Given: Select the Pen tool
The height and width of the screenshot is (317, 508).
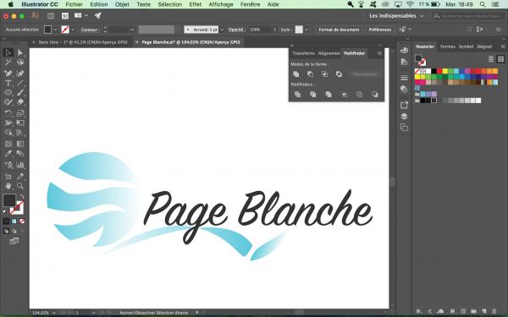Looking at the screenshot, I should pos(8,73).
